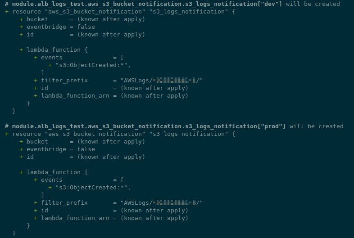Image resolution: width=354 pixels, height=238 pixels.
Task: Click the "dev" module header comment line
Action: tap(172, 4)
